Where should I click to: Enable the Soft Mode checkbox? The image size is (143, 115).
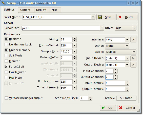point(6,55)
